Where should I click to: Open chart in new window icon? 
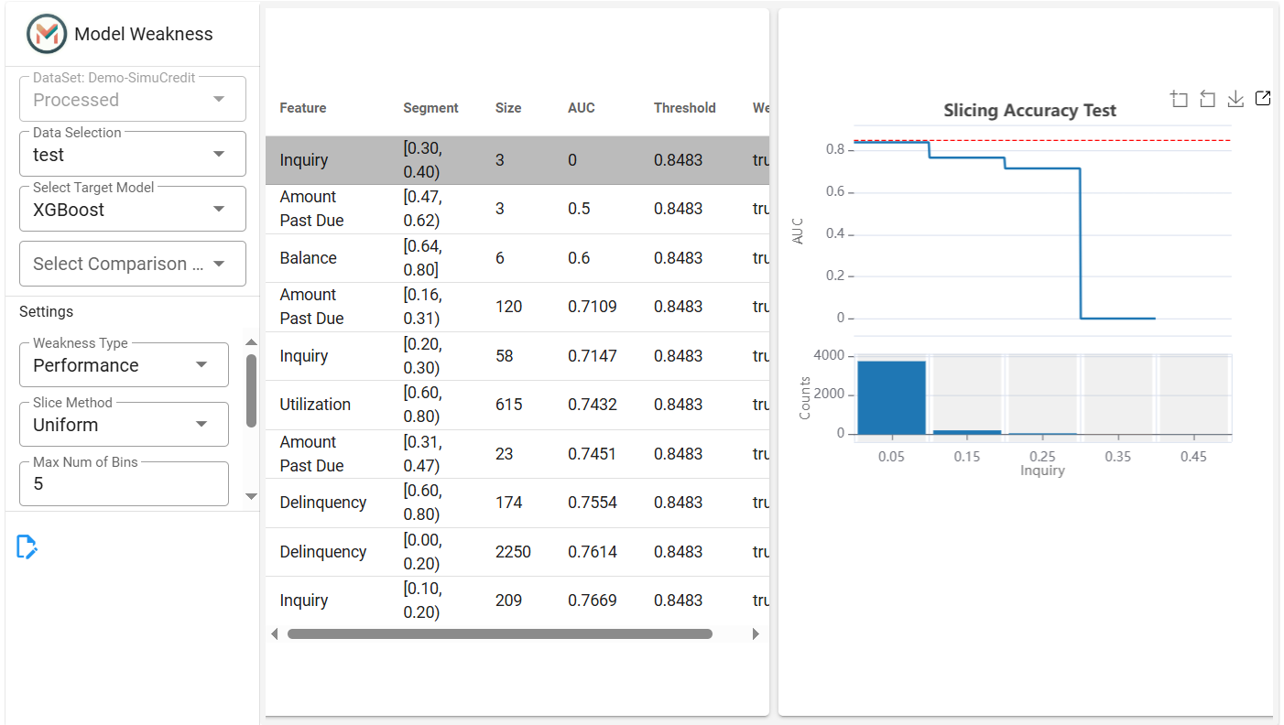[1263, 98]
